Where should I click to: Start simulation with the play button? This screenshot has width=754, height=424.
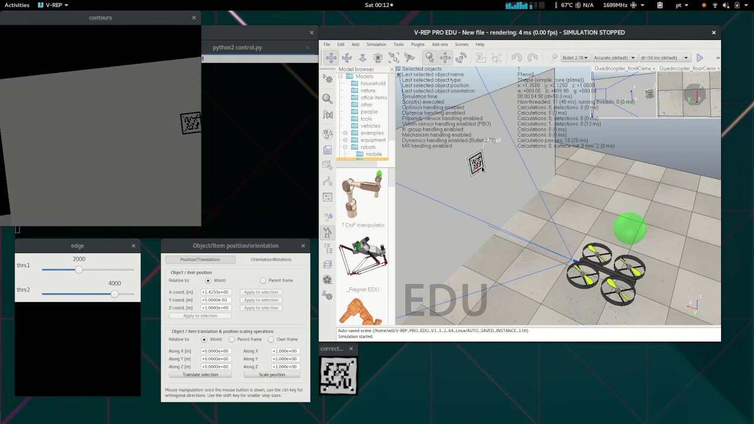(700, 58)
